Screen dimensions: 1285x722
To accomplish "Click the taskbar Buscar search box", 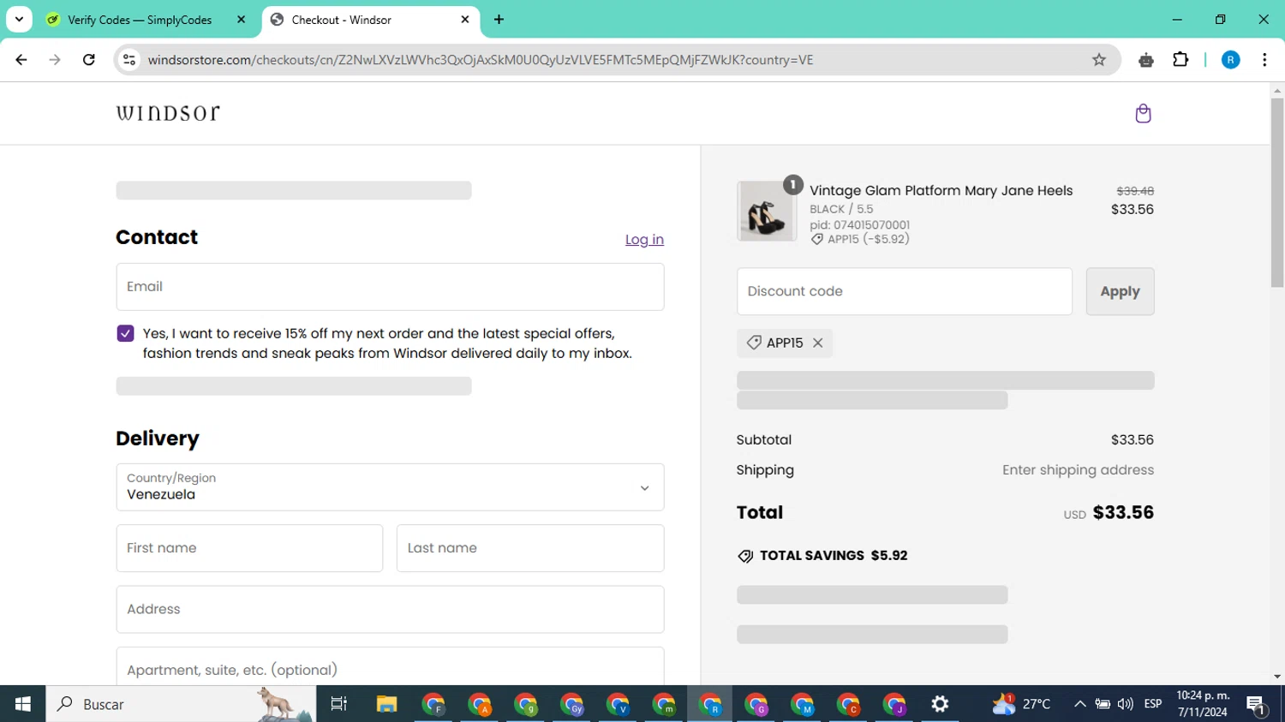I will 180,704.
